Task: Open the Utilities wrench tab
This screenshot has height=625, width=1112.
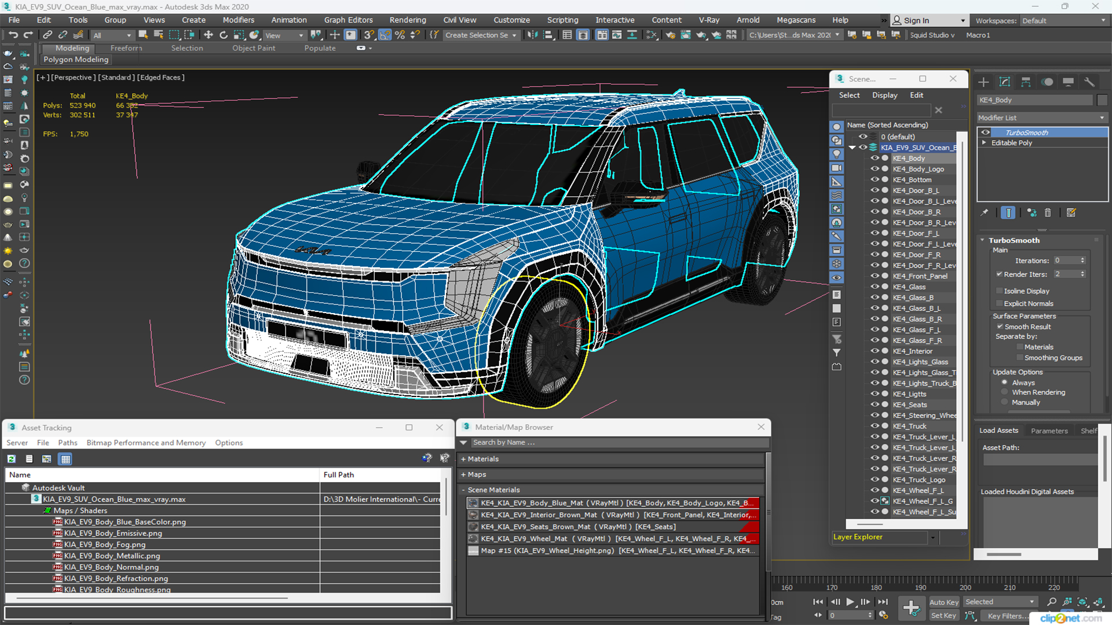Action: [x=1089, y=82]
